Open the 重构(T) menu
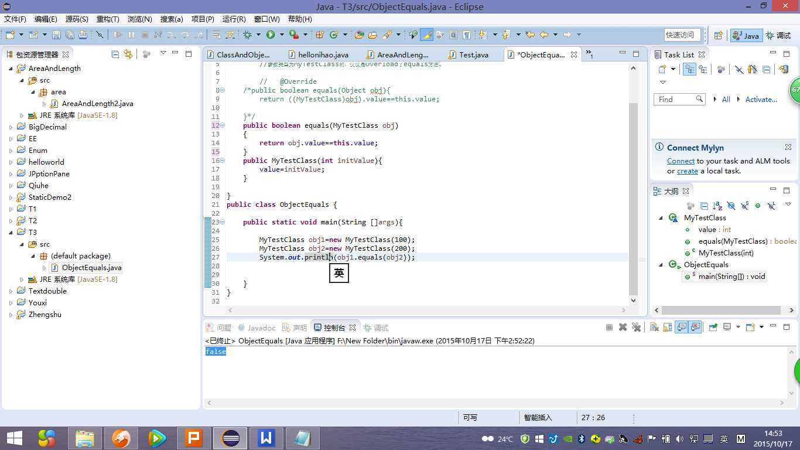Image resolution: width=800 pixels, height=450 pixels. coord(108,19)
